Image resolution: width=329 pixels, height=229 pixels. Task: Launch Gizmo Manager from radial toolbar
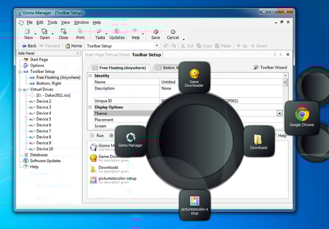pyautogui.click(x=130, y=141)
